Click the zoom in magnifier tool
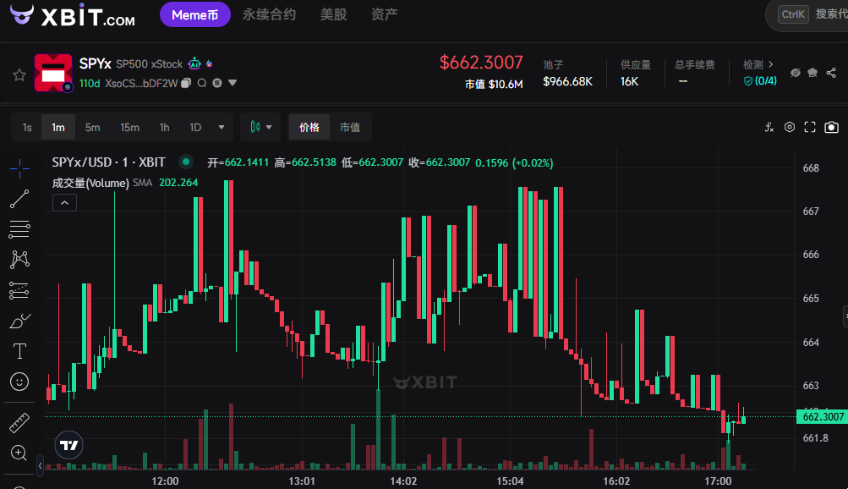Screen dimensions: 848x489 point(19,453)
